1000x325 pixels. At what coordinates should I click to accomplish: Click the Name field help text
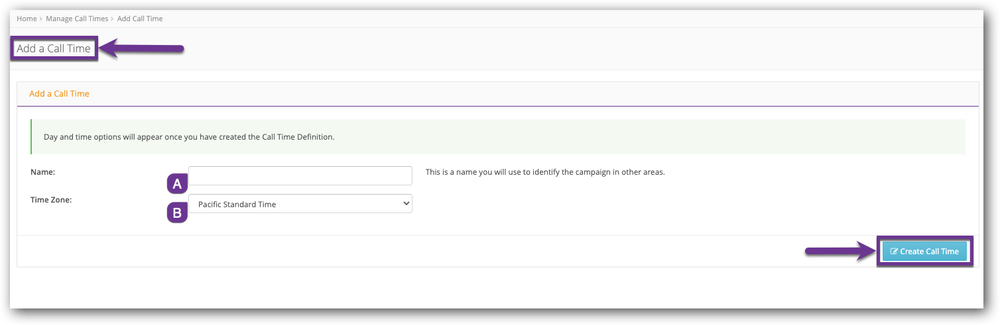(x=544, y=172)
